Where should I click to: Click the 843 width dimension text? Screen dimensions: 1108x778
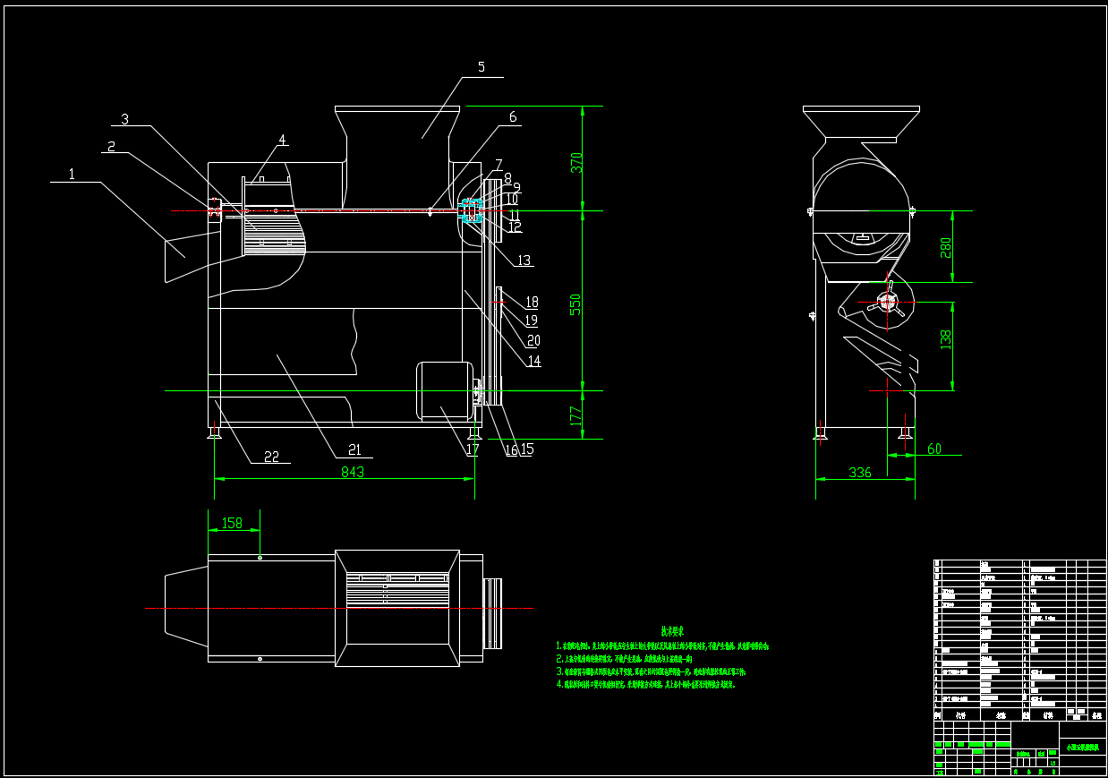(353, 472)
